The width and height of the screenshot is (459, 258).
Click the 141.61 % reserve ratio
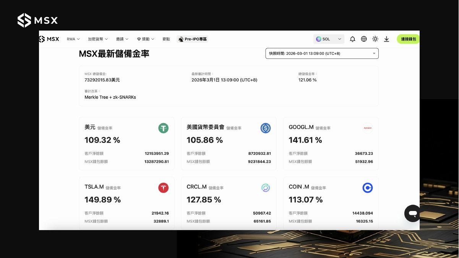(305, 140)
